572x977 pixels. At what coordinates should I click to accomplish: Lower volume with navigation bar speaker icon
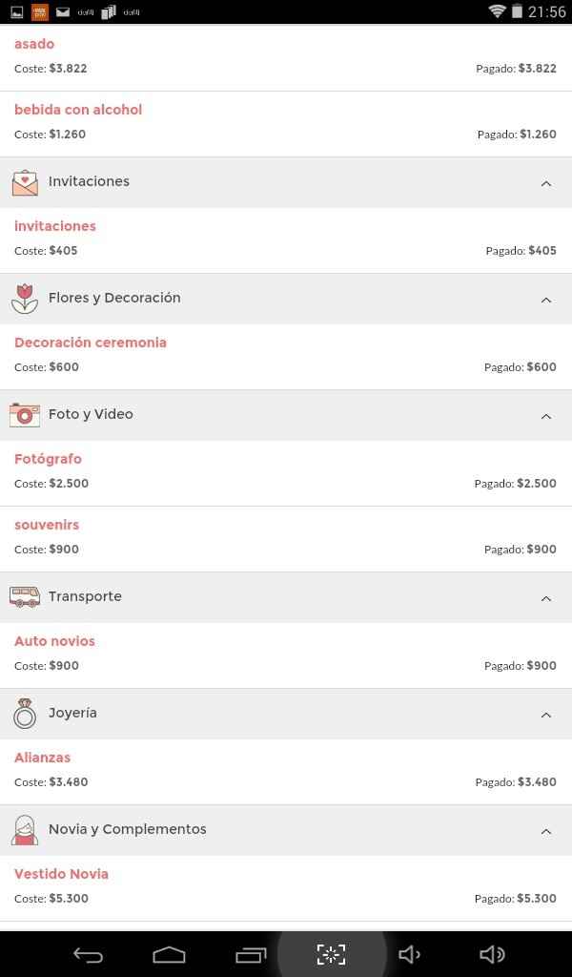click(410, 954)
